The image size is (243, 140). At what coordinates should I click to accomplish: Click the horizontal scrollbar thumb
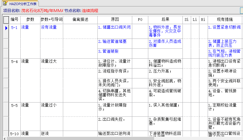(81, 138)
